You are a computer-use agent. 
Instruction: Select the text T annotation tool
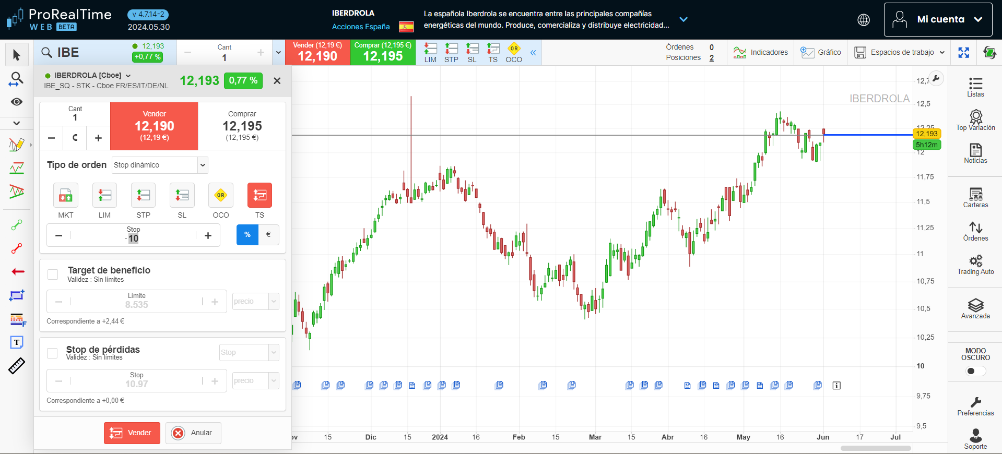(x=17, y=342)
